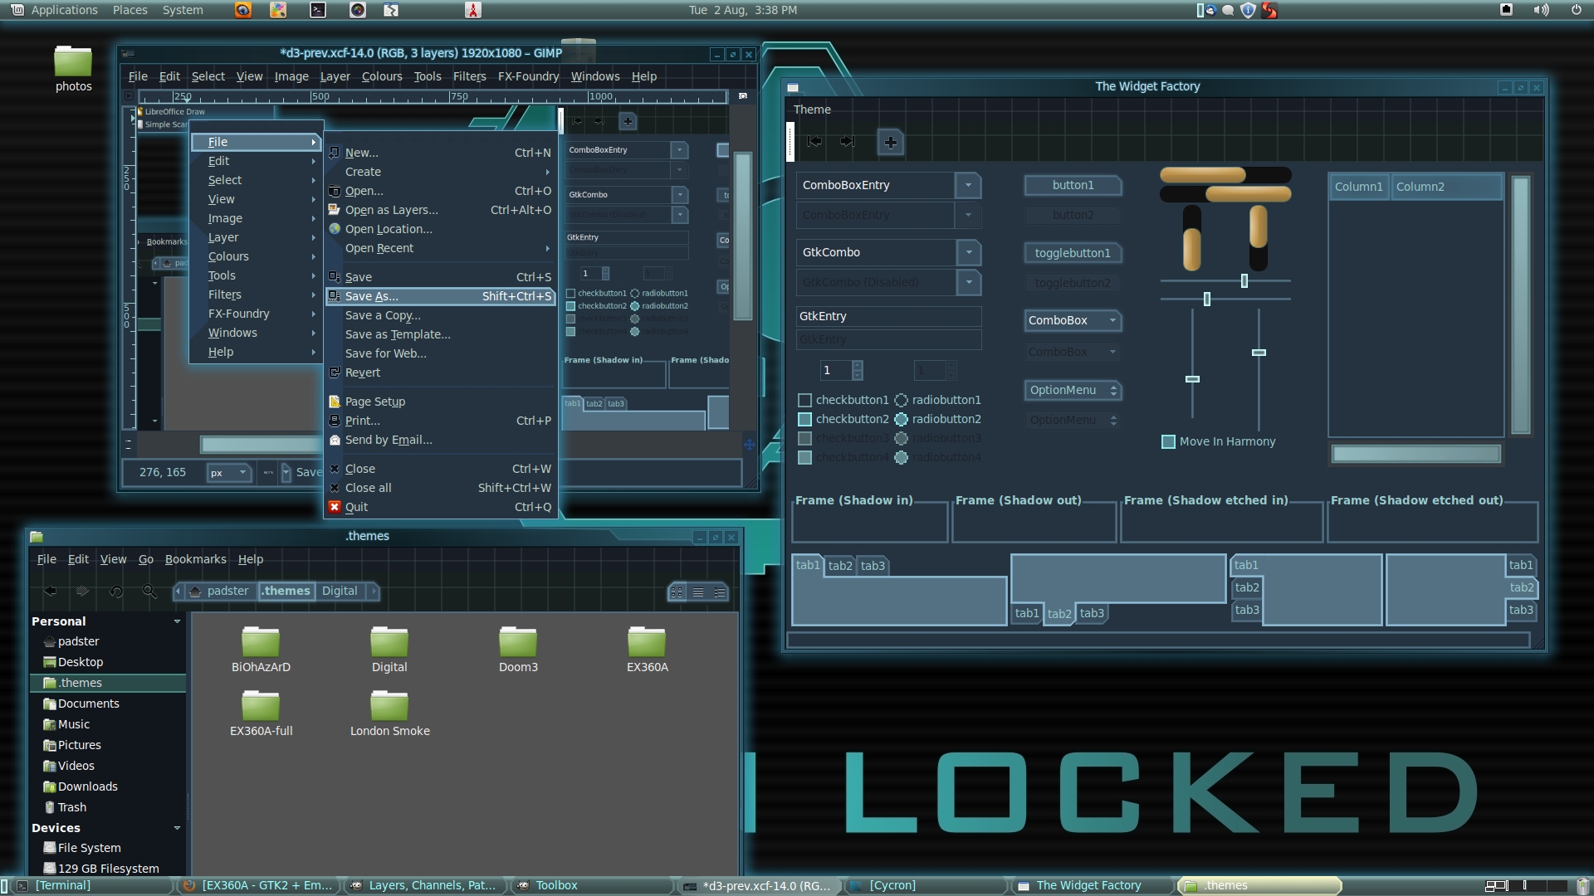
Task: Select radiobutton1 in Widget Factory
Action: tap(901, 400)
